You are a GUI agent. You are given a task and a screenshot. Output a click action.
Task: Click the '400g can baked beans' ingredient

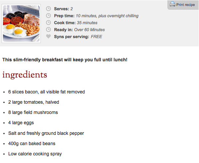[32, 143]
